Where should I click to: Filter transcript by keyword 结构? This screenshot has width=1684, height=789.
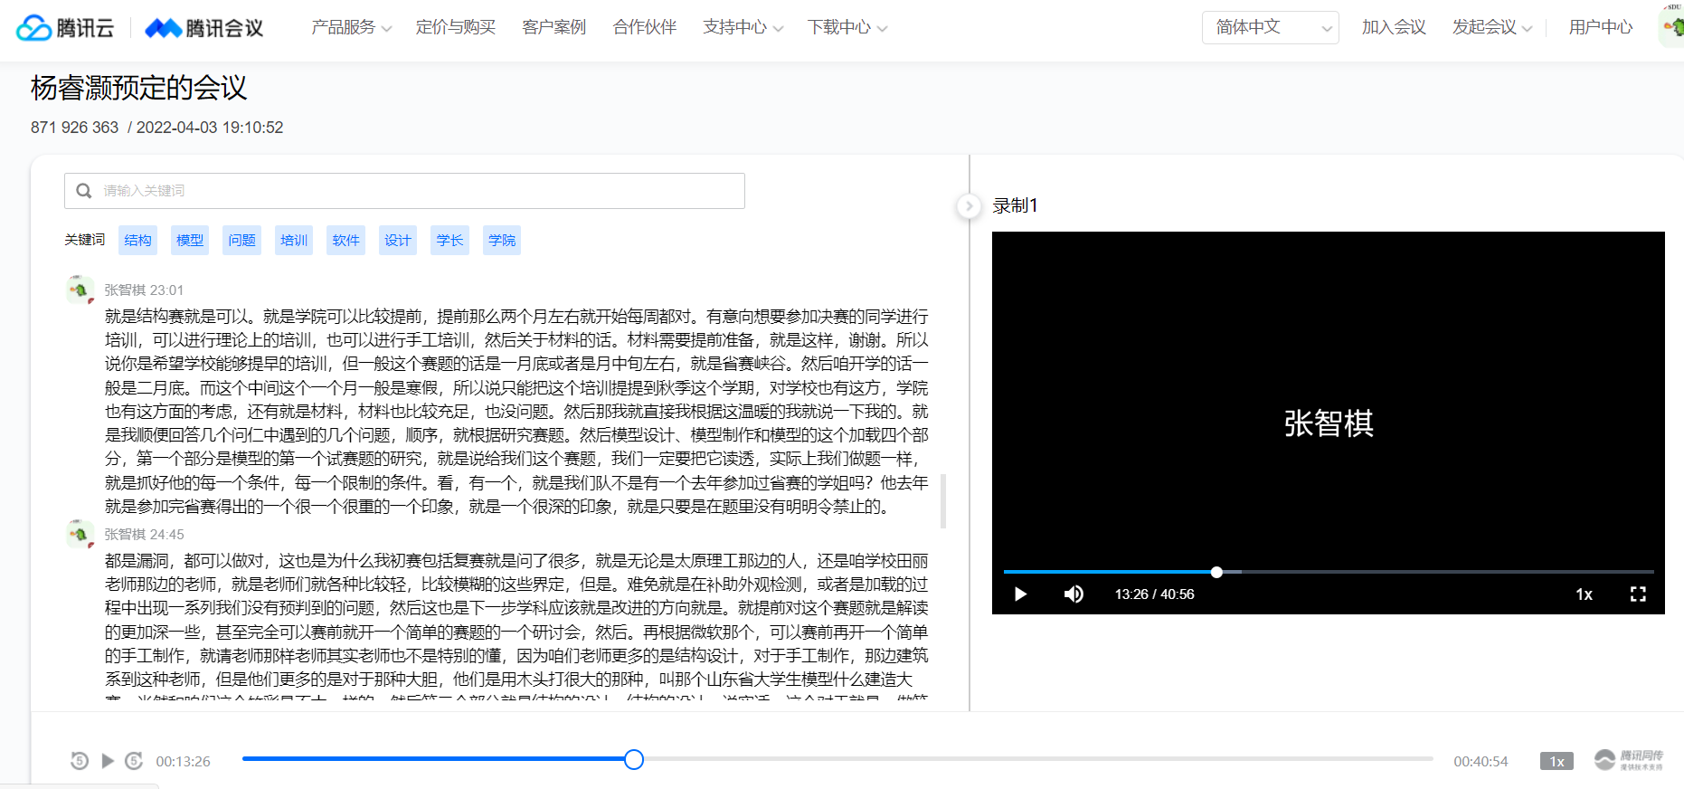(137, 241)
